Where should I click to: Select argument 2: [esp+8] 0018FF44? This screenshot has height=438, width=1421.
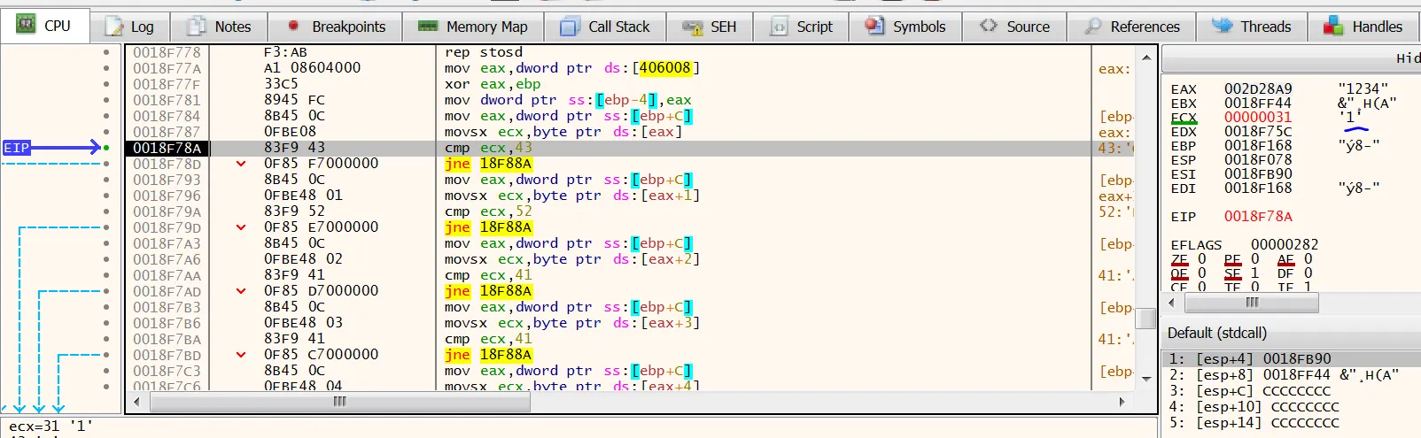(1250, 375)
